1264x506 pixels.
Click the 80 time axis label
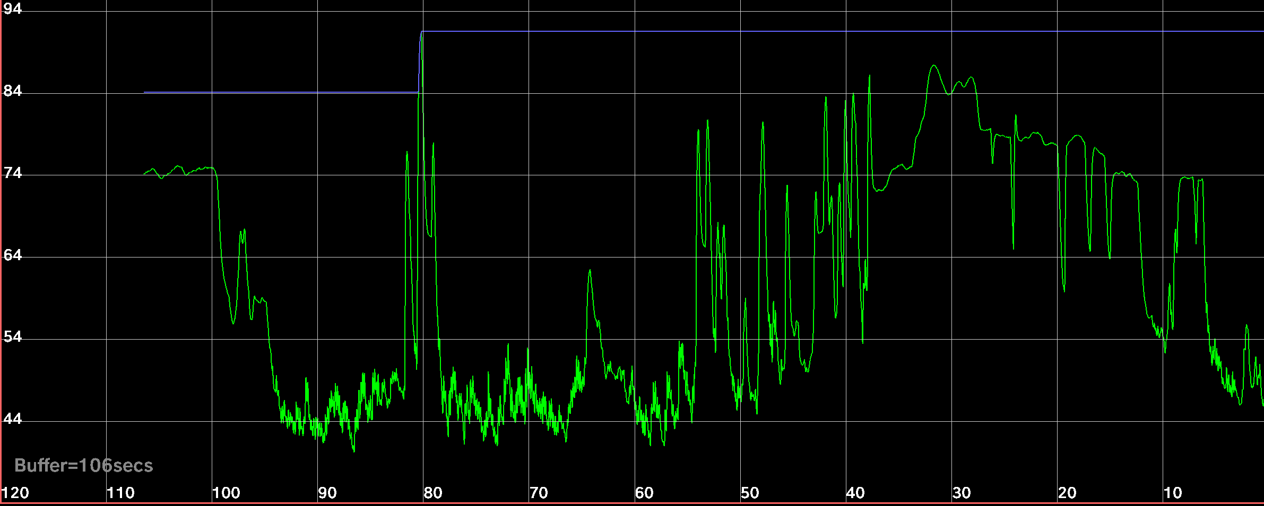click(433, 493)
